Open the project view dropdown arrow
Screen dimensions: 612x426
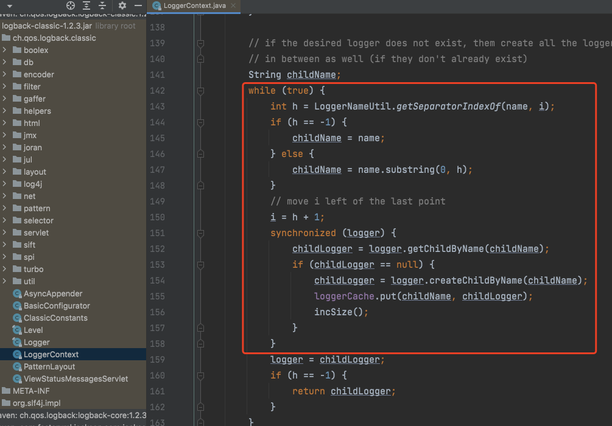(10, 6)
